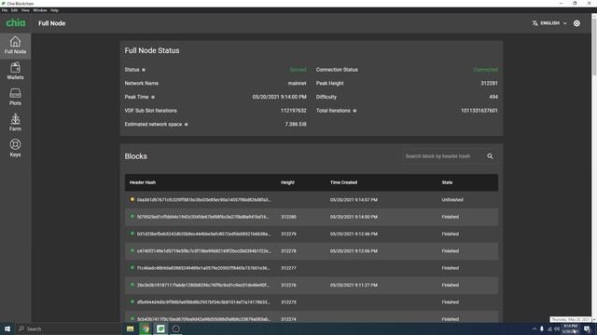This screenshot has width=597, height=335.
Task: Click the Chia logo
Action: pos(16,23)
